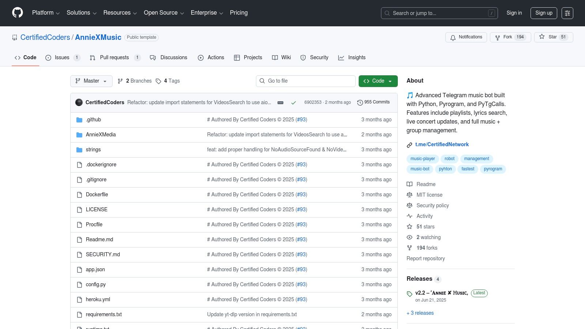Open the Actions tab

pos(211,58)
